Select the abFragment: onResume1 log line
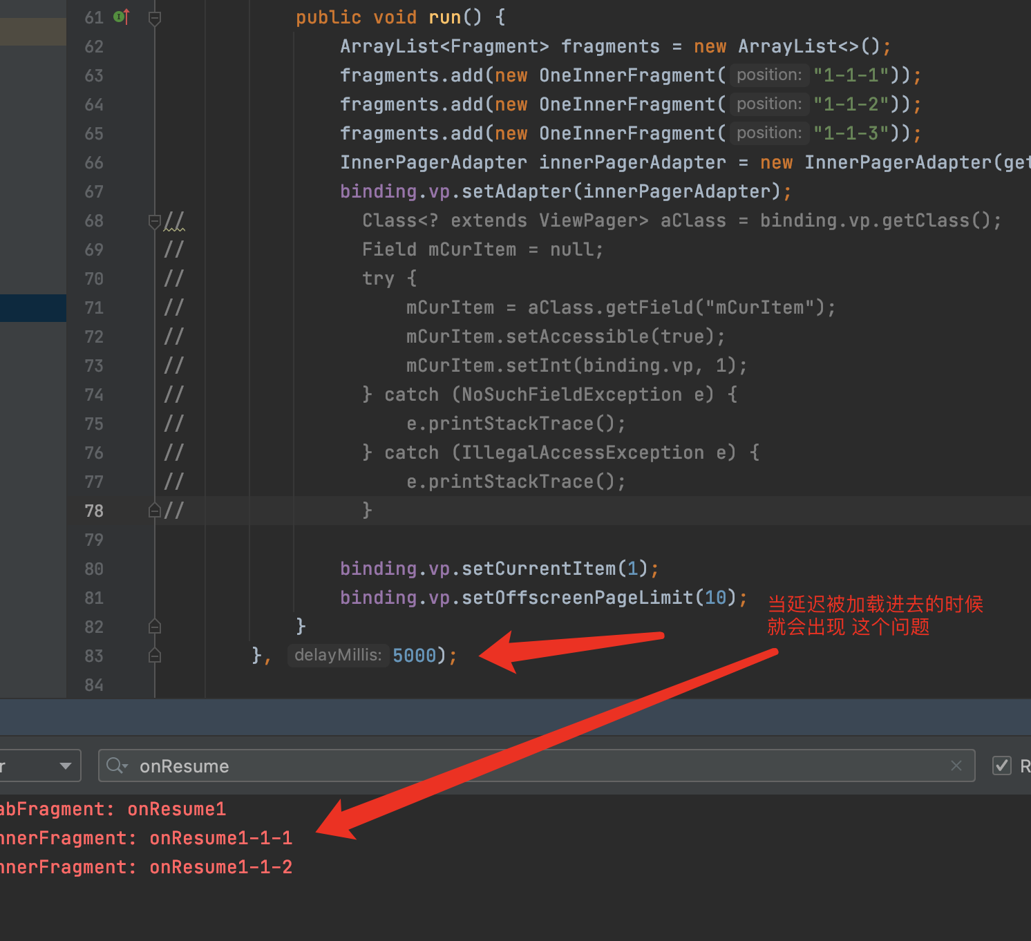Image resolution: width=1031 pixels, height=941 pixels. pos(113,809)
